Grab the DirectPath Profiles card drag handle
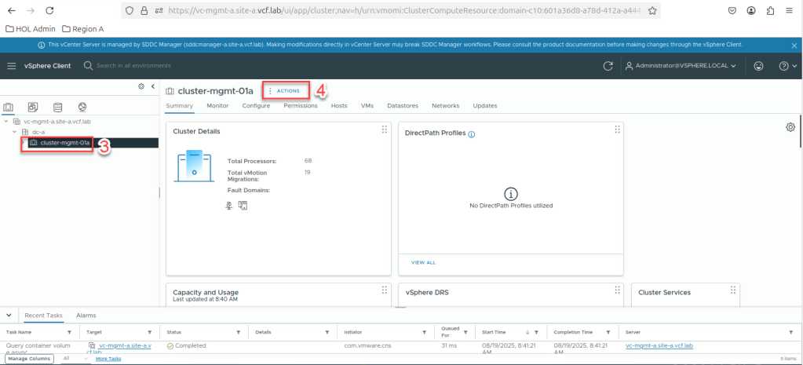The height and width of the screenshot is (365, 803). [617, 130]
